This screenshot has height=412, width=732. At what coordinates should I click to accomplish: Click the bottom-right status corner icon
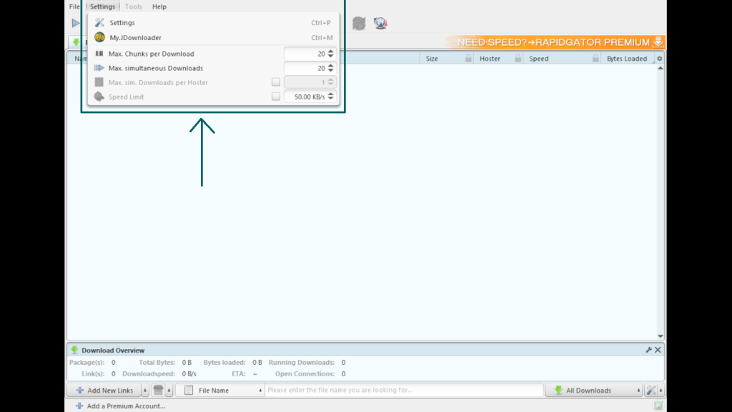tap(658, 406)
